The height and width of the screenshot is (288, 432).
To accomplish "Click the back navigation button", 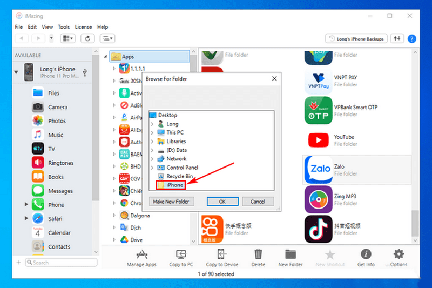I will tap(21, 38).
